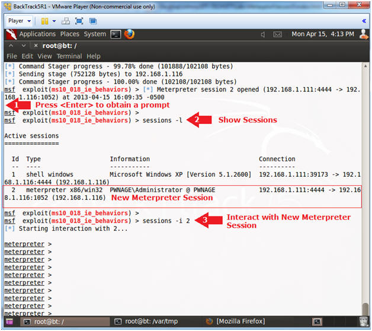Click 'PWNAGE\Administrator @ PWNAGE' text
Screen dimensions: 372x331
162,190
